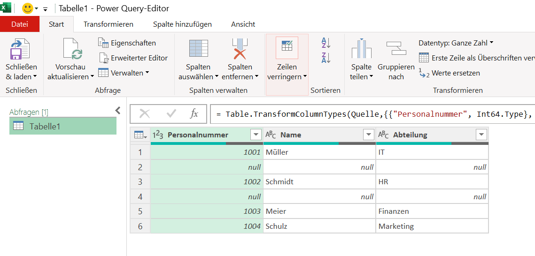Open the Personalnummer column filter dropdown
This screenshot has width=535, height=256.
pyautogui.click(x=256, y=135)
